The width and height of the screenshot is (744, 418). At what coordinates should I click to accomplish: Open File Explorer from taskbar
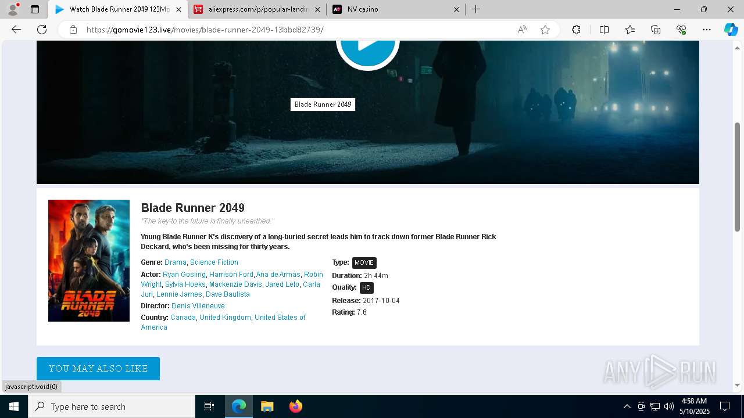267,406
